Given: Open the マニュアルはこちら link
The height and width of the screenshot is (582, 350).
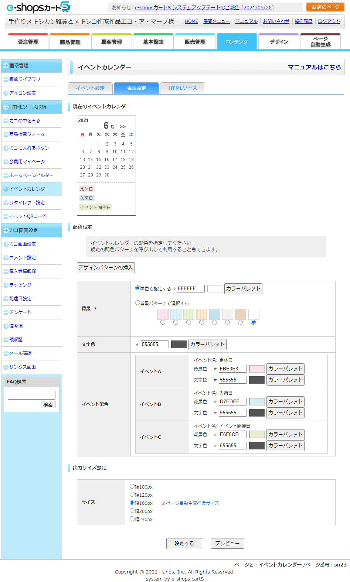Looking at the screenshot, I should pyautogui.click(x=314, y=67).
